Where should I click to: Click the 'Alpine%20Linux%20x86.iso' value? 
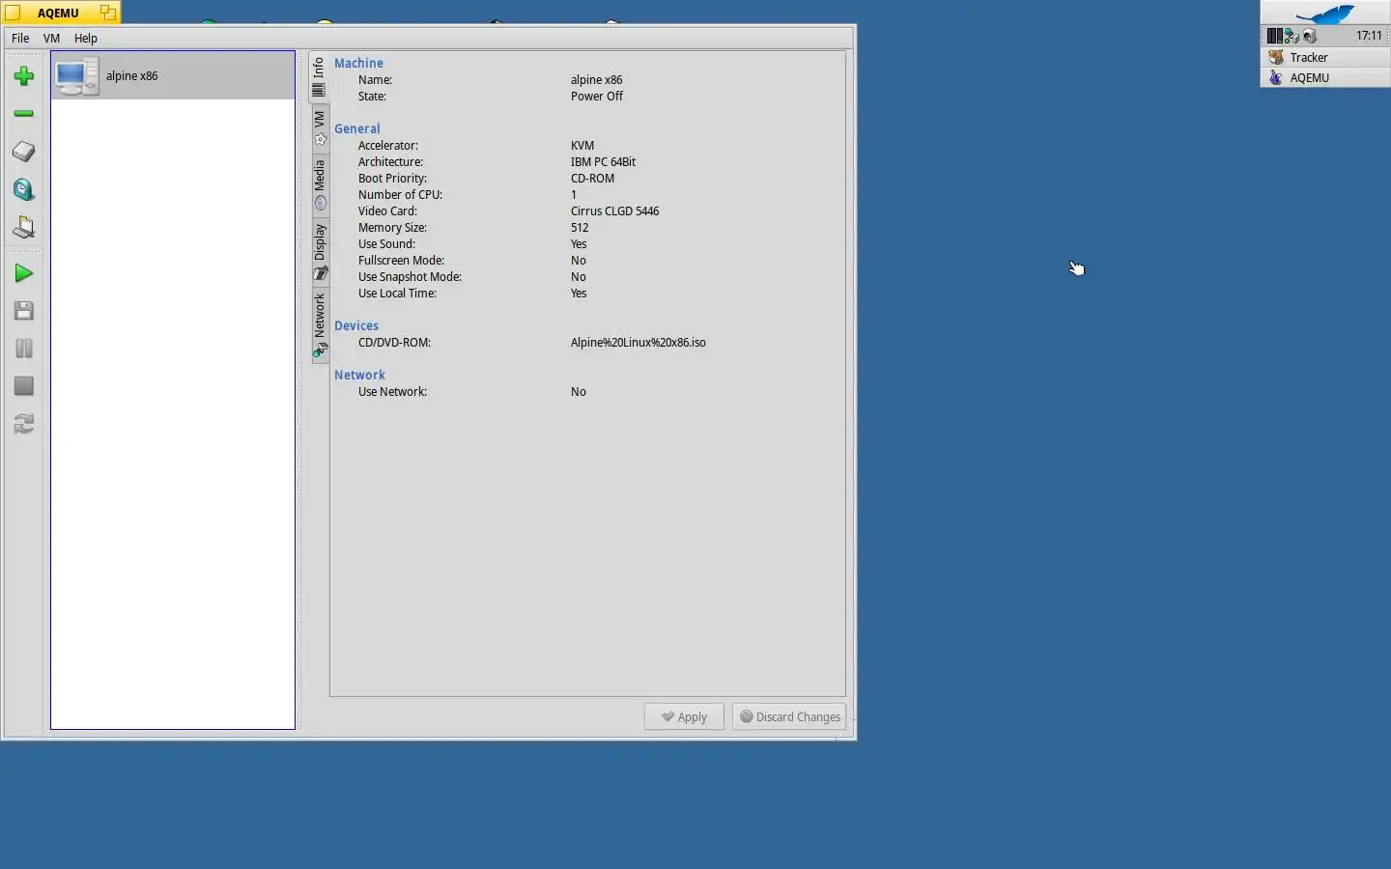(x=638, y=343)
